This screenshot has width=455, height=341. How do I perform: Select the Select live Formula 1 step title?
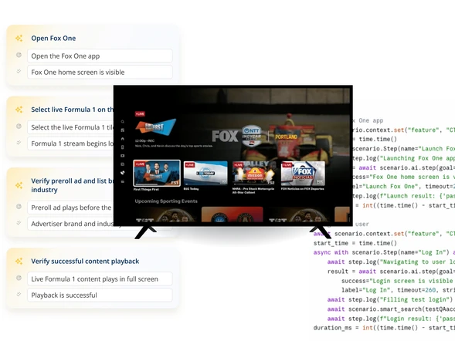click(x=73, y=110)
